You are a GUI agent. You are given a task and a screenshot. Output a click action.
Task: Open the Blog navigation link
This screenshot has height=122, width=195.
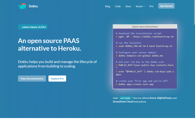point(108,6)
